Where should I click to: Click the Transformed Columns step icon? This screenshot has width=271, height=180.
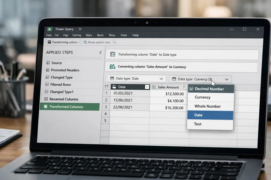[46, 107]
